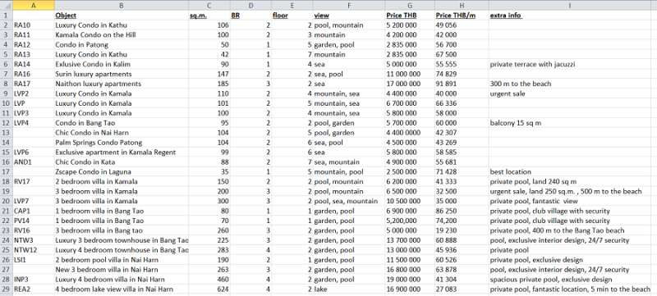Select cell with code REA2
This screenshot has width=657, height=296.
[x=33, y=289]
